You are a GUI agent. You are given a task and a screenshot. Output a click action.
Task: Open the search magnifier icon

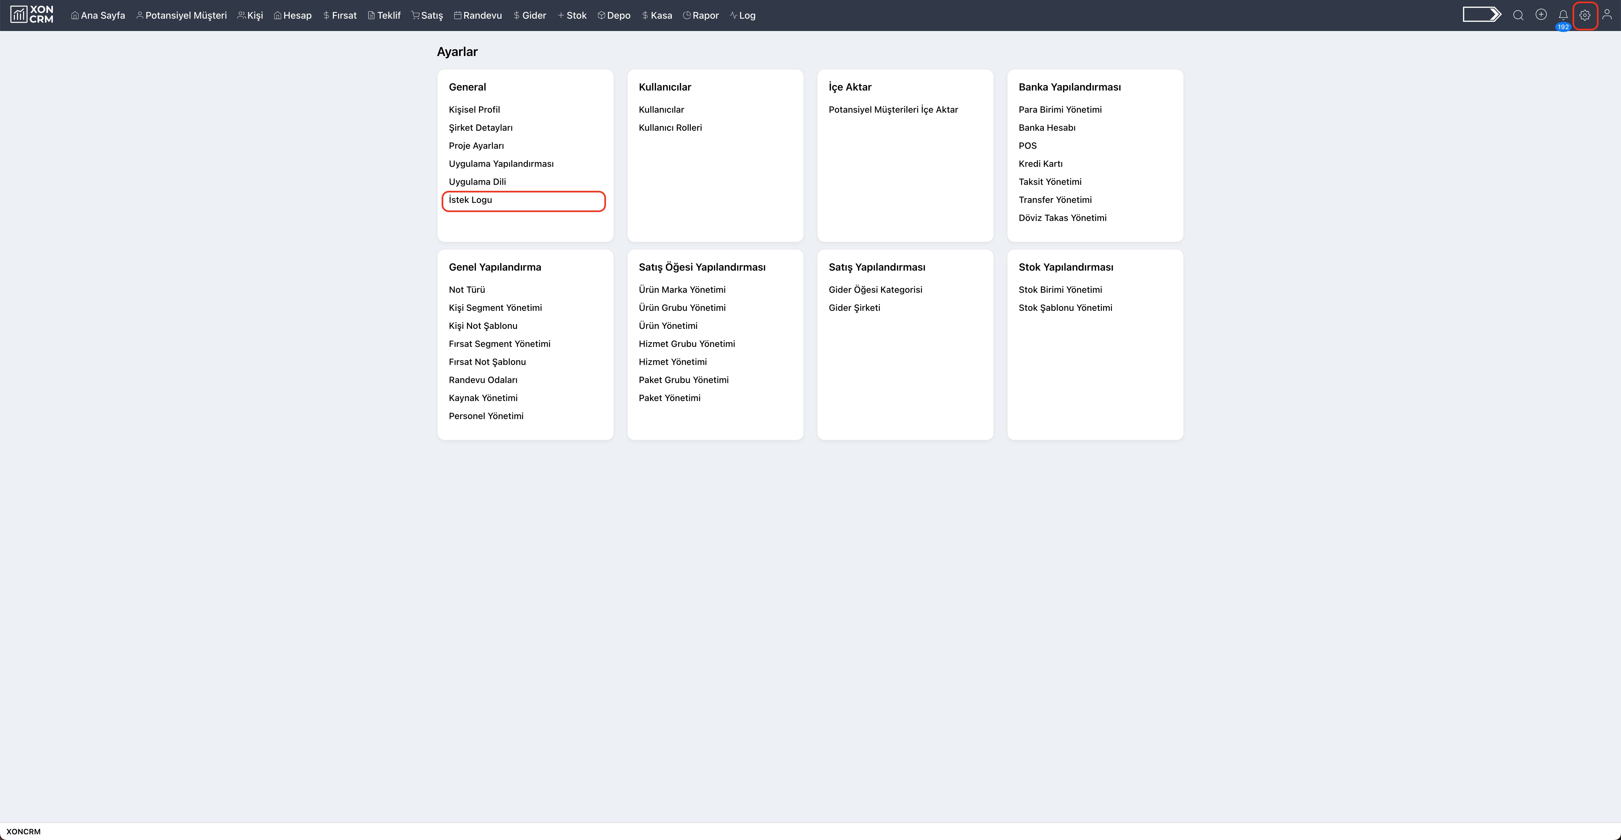(1518, 15)
